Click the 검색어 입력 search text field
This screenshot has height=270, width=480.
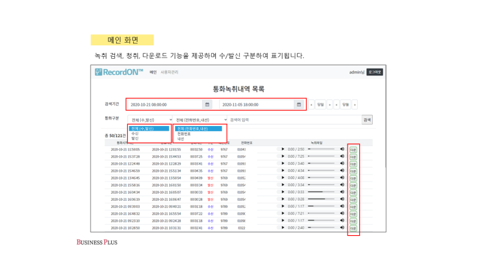[x=295, y=119]
